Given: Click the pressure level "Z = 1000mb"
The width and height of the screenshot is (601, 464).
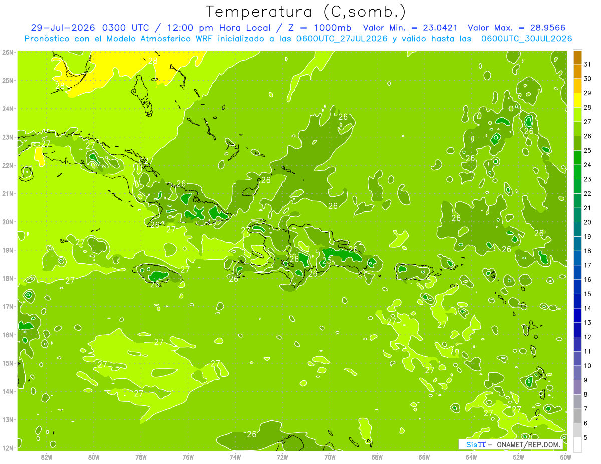Looking at the screenshot, I should (319, 28).
